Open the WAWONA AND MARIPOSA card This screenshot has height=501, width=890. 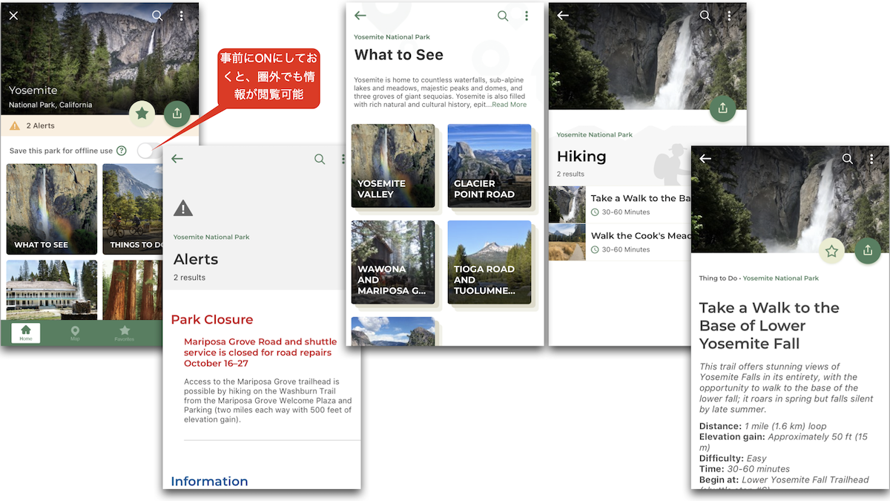(x=393, y=262)
